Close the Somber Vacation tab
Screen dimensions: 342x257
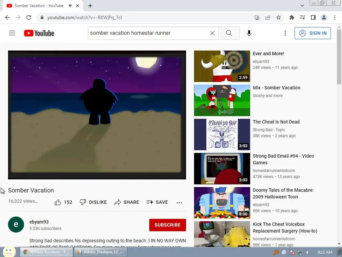77,6
